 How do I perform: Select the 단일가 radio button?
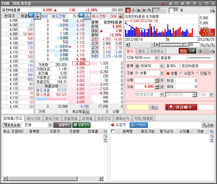coord(197,73)
